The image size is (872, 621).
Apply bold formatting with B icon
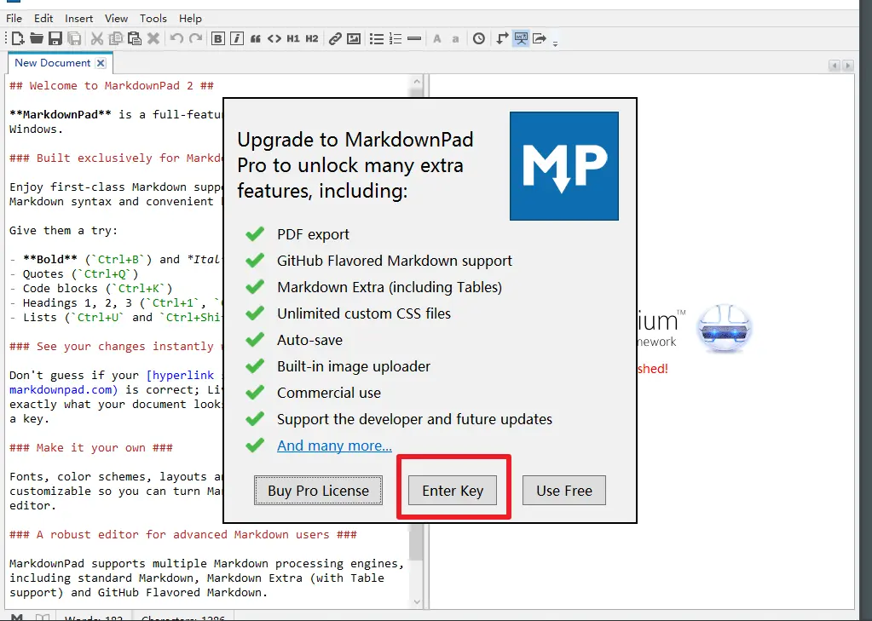click(218, 38)
